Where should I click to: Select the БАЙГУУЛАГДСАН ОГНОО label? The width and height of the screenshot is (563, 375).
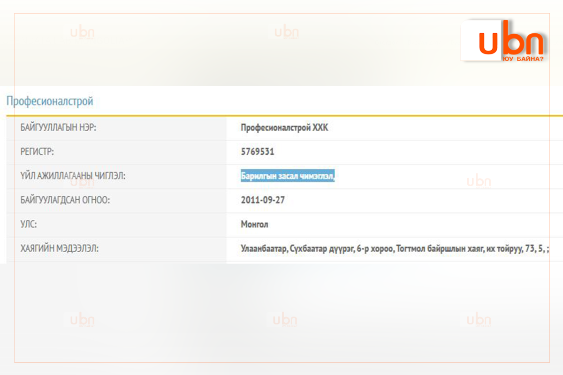[65, 200]
